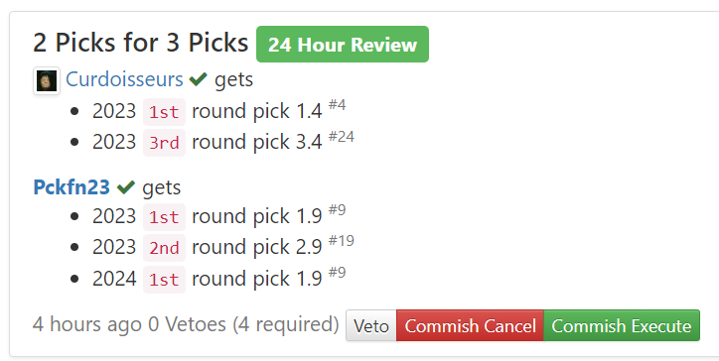
Task: Click the 0 Vetoes (4 required) text
Action: (x=243, y=324)
